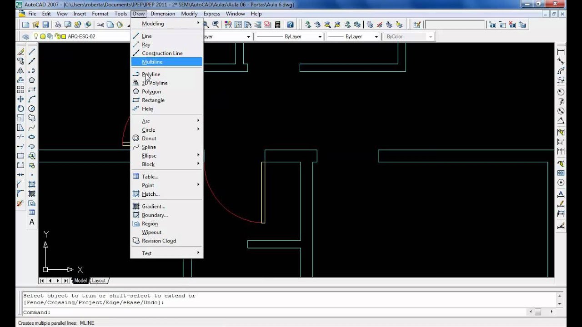Image resolution: width=582 pixels, height=327 pixels.
Task: Click command window scroll-down arrow
Action: [x=561, y=304]
